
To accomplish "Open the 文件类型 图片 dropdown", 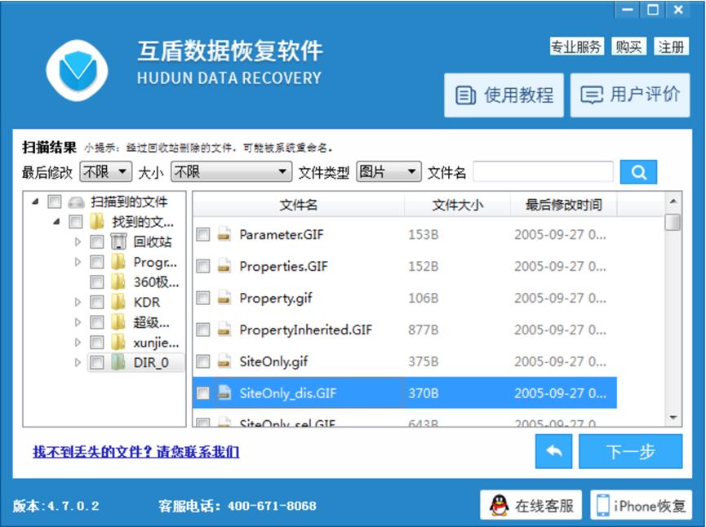I will tap(389, 172).
